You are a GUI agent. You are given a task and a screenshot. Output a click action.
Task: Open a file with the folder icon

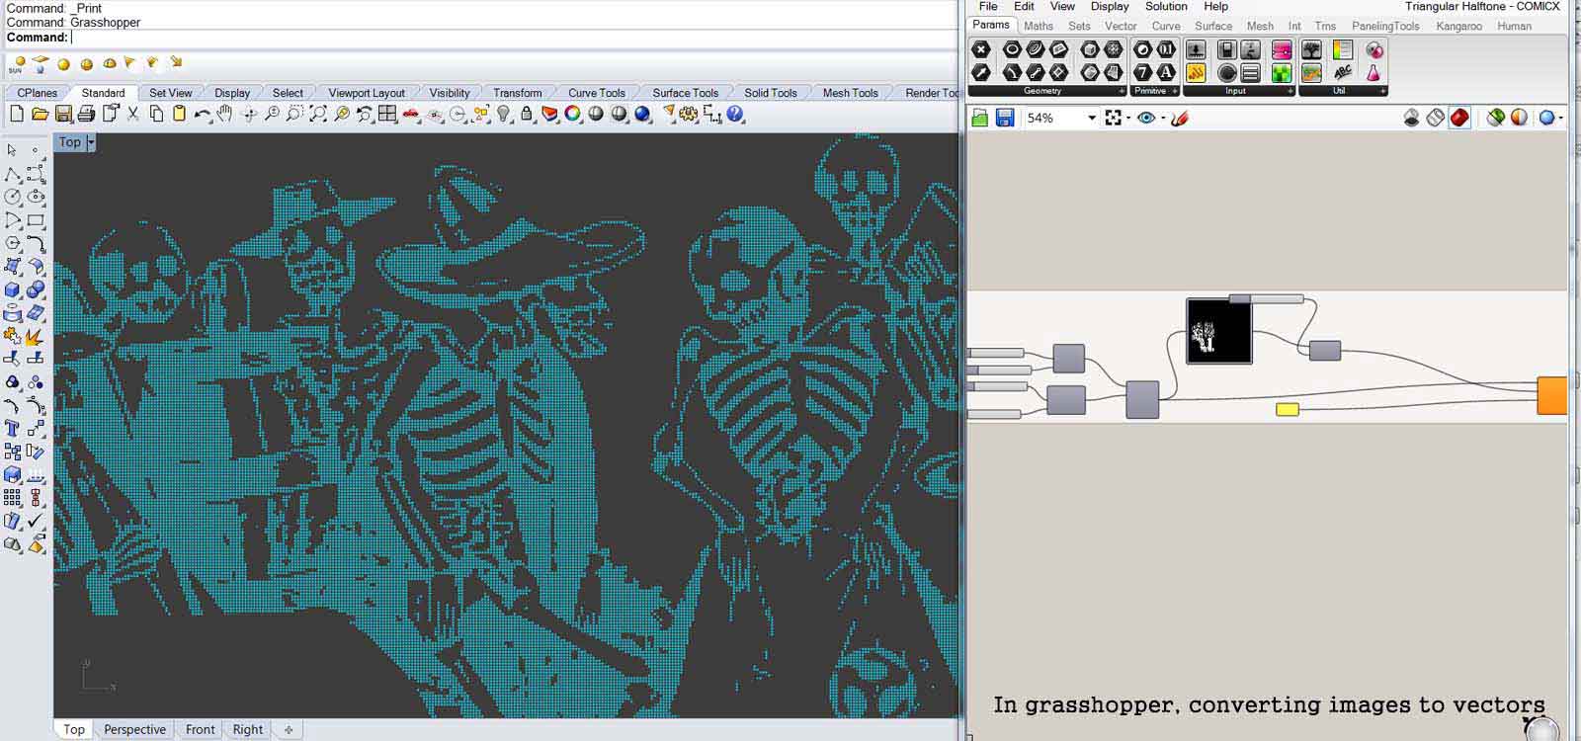click(x=40, y=115)
